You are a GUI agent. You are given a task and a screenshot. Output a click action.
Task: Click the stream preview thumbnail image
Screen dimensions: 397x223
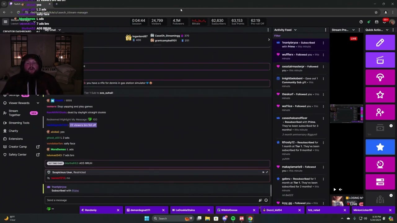(346, 114)
